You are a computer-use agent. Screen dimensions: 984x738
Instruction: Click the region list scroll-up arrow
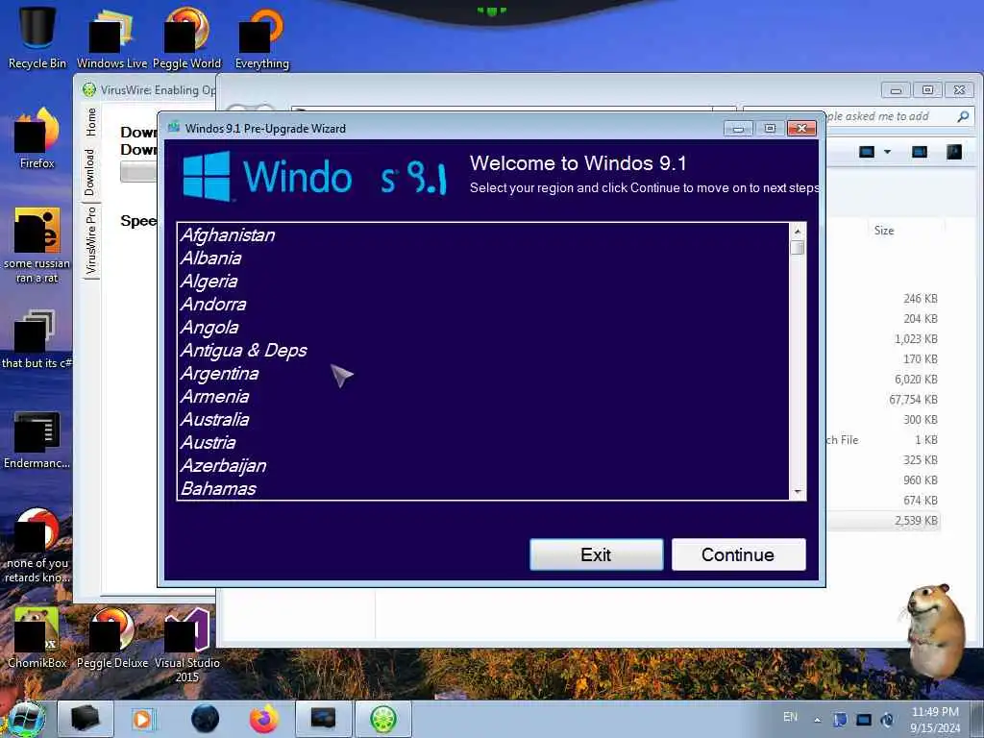(798, 231)
